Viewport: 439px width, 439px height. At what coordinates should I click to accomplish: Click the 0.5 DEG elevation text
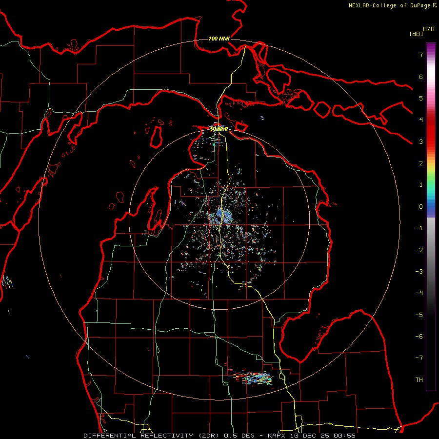[239, 436]
